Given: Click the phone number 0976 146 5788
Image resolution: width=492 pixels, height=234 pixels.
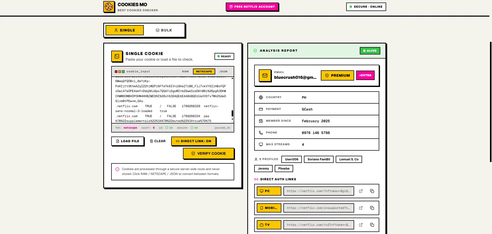Looking at the screenshot, I should 316,133.
